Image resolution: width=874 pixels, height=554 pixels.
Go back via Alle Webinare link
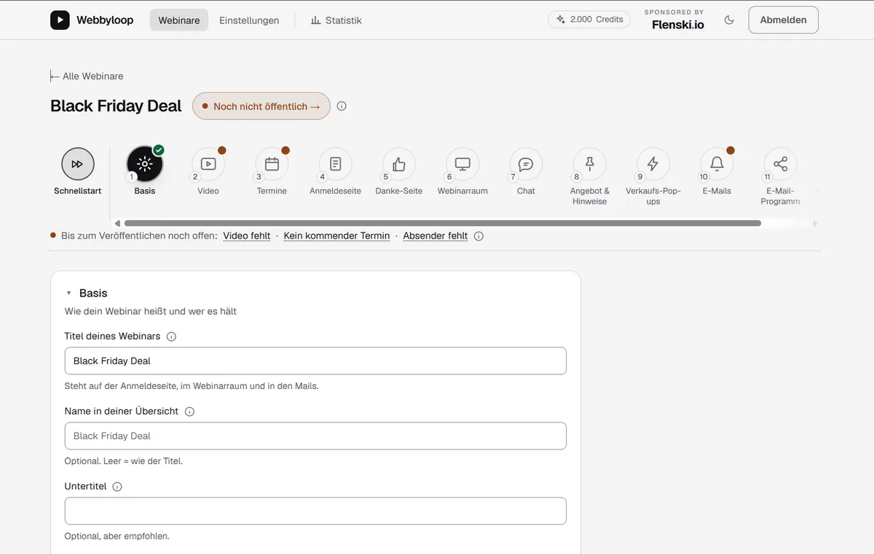coord(87,76)
